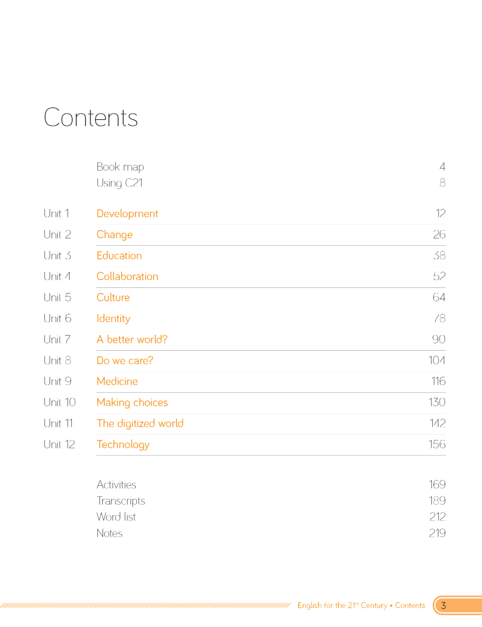Go to the Notes section
The width and height of the screenshot is (482, 627).
pyautogui.click(x=109, y=533)
